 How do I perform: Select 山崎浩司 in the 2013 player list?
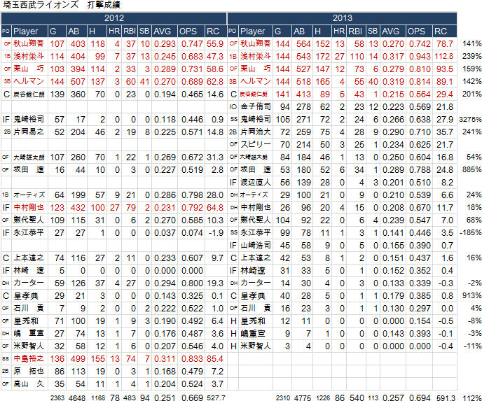[x=256, y=245]
